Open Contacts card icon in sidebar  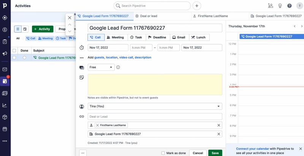pos(5,93)
